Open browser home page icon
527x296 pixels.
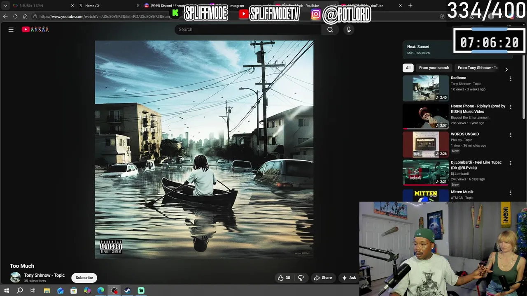coord(25,16)
